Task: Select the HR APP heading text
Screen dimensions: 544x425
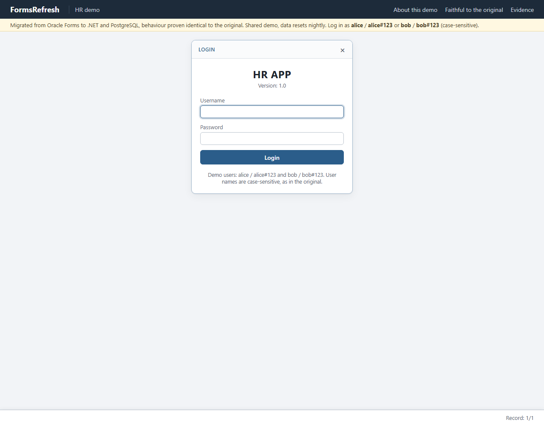Action: click(x=272, y=75)
